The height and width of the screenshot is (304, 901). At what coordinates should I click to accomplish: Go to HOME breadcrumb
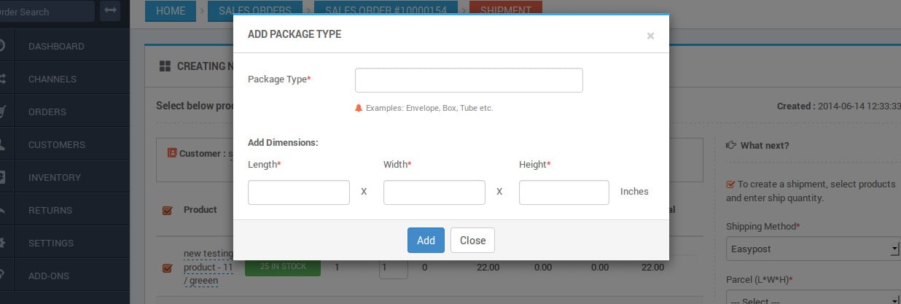(171, 11)
